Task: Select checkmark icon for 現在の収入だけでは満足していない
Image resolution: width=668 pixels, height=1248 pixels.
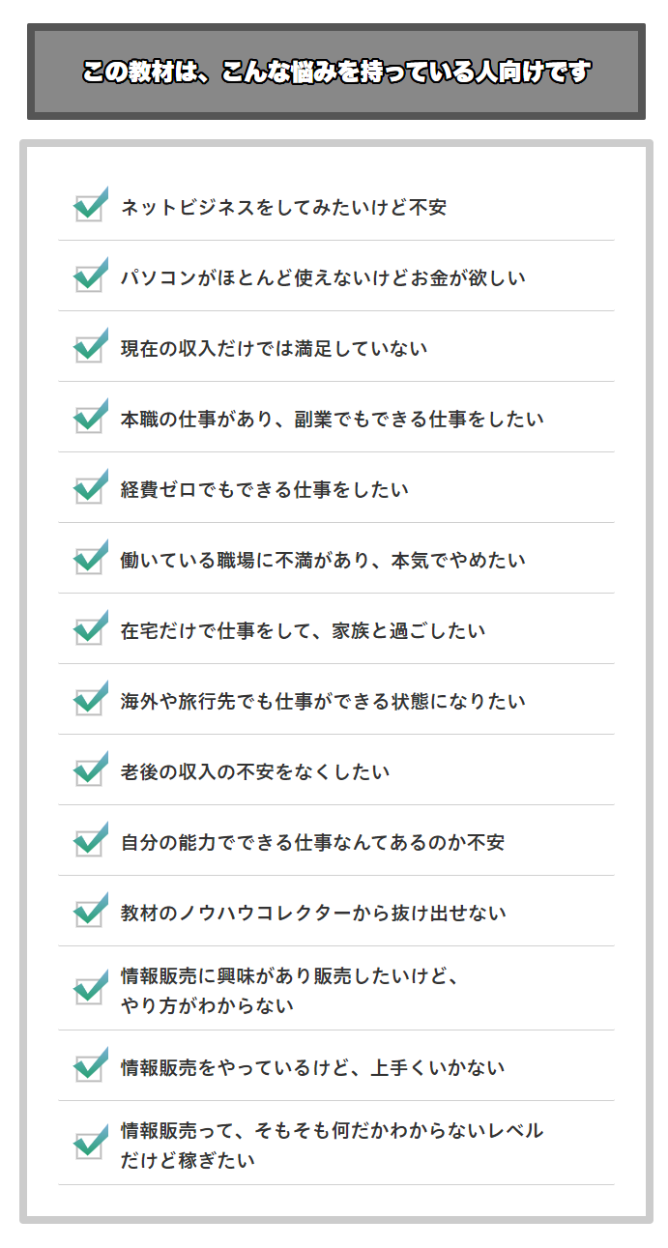Action: [91, 345]
